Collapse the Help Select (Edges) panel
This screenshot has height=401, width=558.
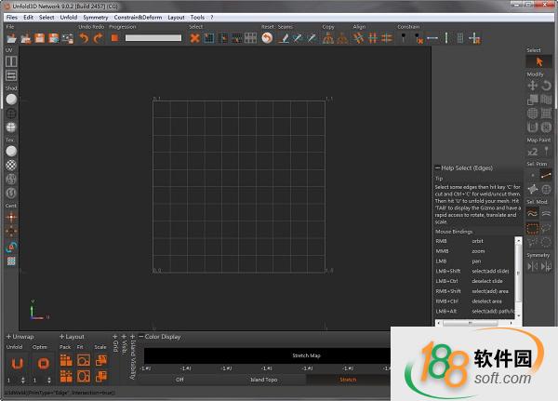(437, 167)
